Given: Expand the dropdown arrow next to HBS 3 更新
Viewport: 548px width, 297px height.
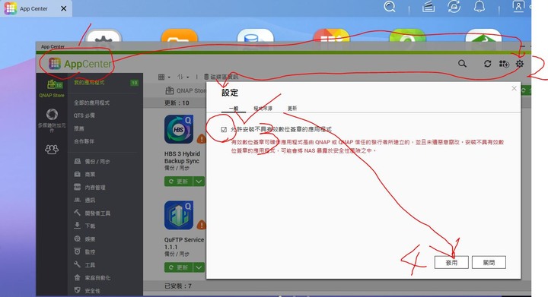Looking at the screenshot, I should tap(199, 182).
